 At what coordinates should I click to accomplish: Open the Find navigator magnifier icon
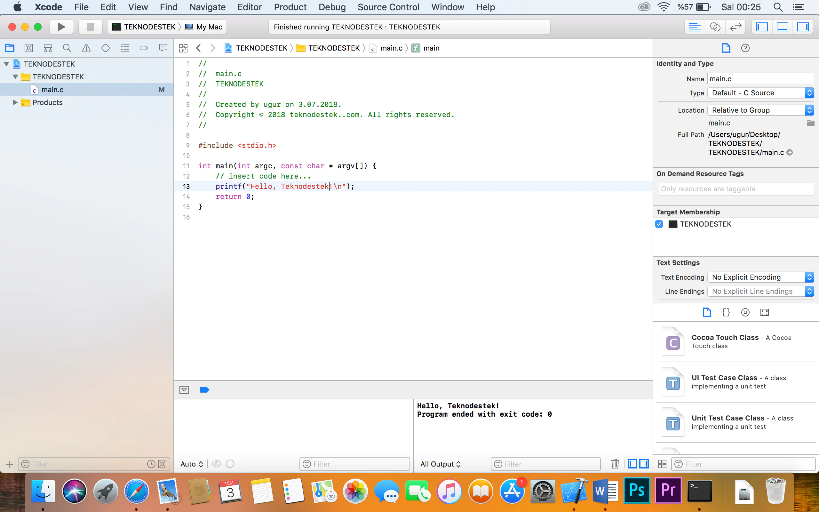[67, 48]
